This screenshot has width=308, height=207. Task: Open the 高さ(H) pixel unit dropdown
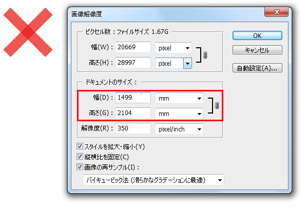pos(174,63)
